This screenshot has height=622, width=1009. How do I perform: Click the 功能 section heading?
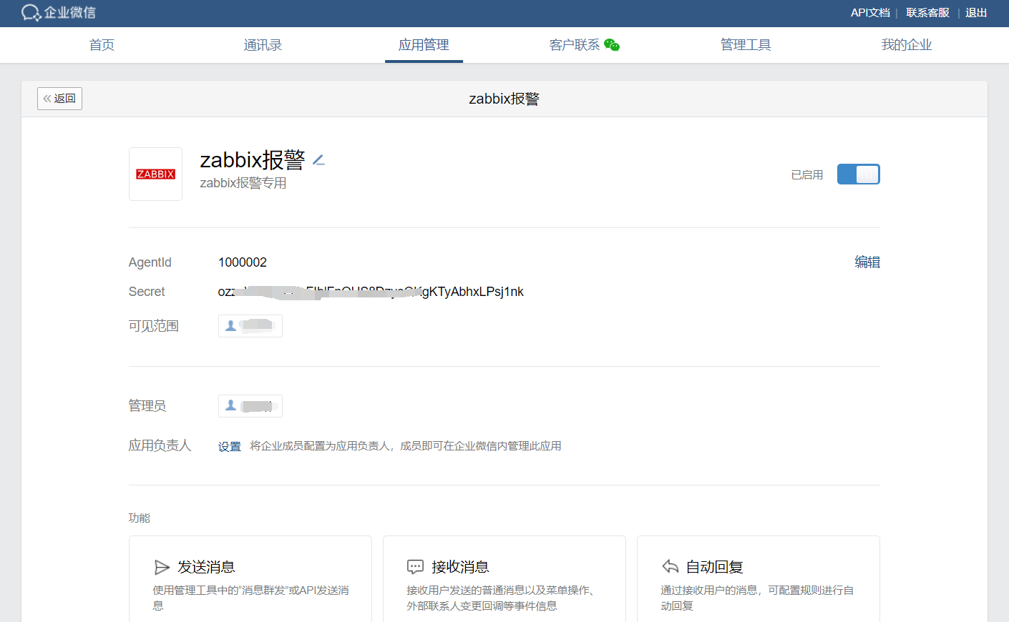tap(140, 518)
